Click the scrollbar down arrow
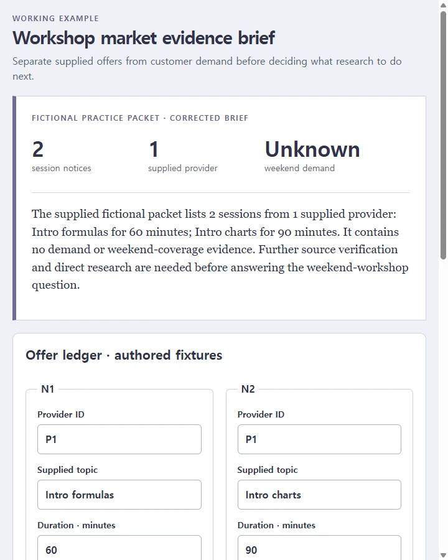This screenshot has height=560, width=448. pos(444,555)
